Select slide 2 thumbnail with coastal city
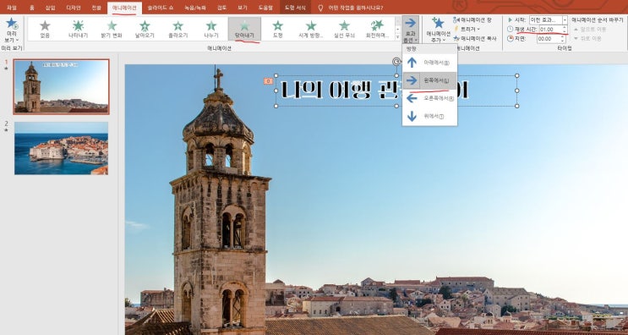 (x=61, y=148)
